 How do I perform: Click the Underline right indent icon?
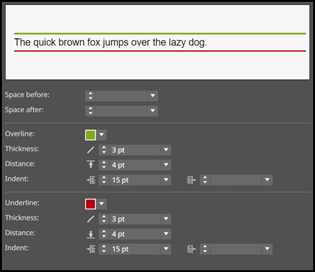(191, 249)
